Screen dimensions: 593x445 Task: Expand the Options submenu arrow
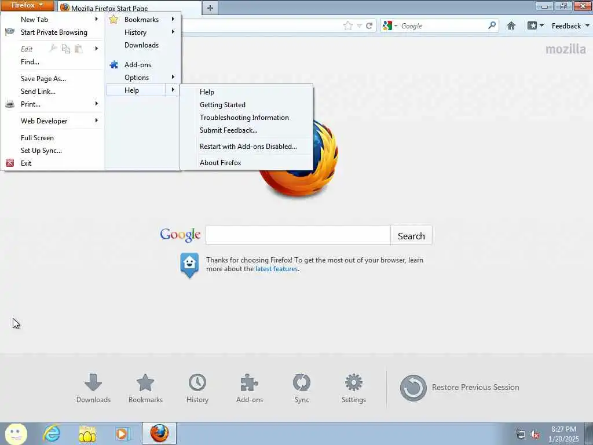(x=173, y=77)
